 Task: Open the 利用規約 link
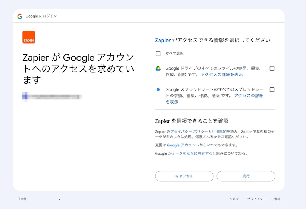click(219, 132)
